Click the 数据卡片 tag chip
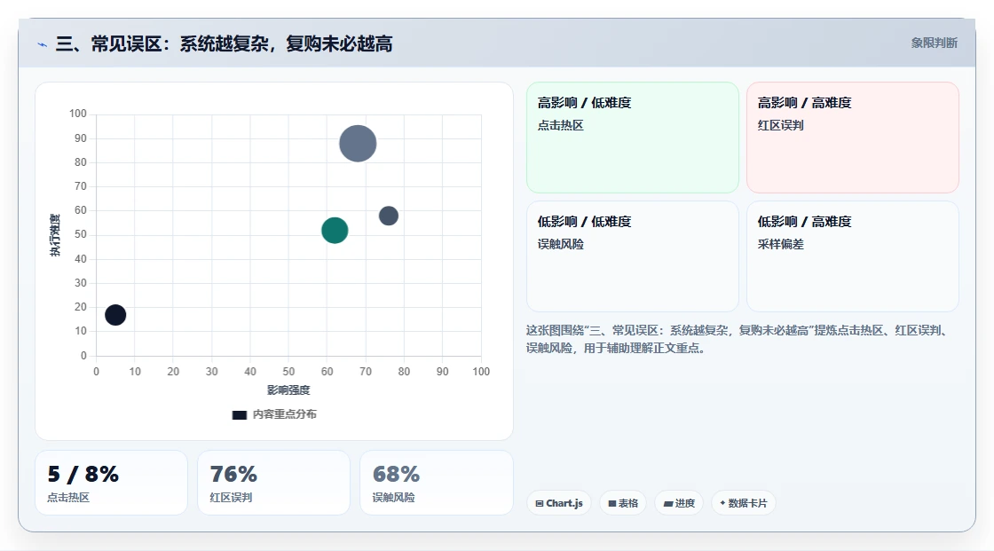This screenshot has height=551, width=994. [744, 503]
